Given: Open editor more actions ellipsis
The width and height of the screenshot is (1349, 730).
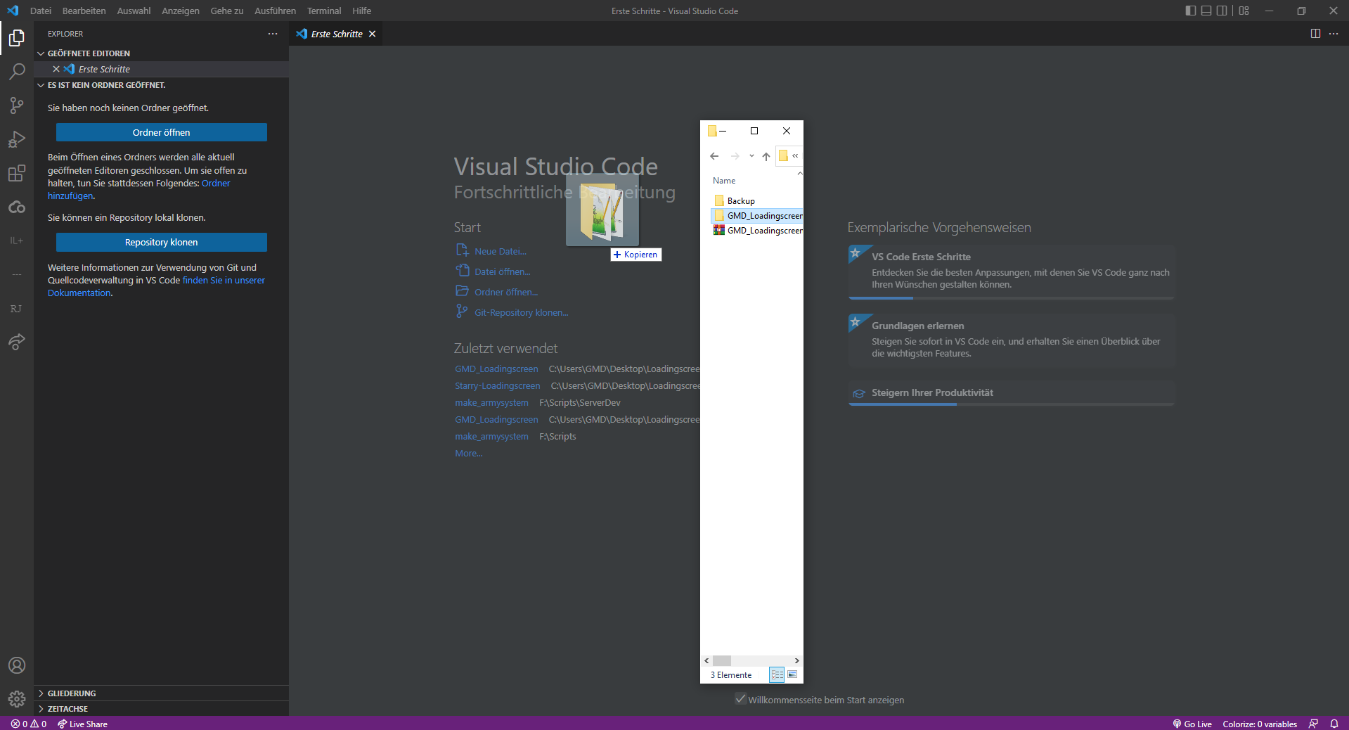Looking at the screenshot, I should click(1334, 34).
